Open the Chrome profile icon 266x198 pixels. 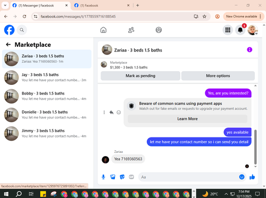point(217,16)
